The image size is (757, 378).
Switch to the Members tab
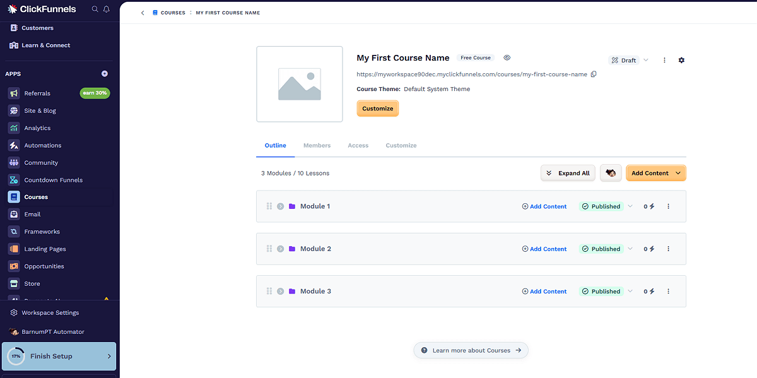pos(317,146)
